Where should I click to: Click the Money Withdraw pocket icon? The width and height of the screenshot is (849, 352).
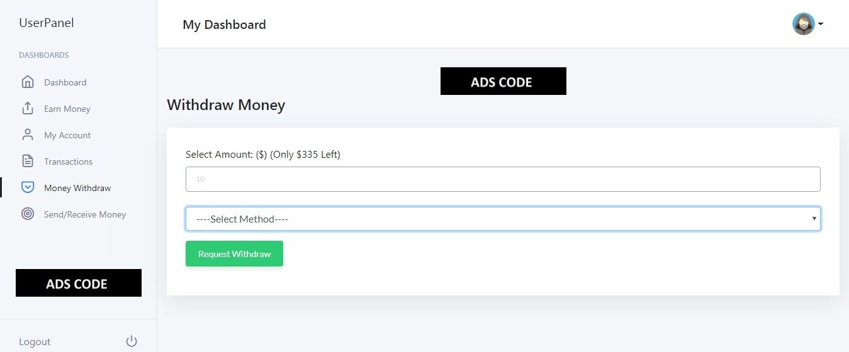coord(28,187)
